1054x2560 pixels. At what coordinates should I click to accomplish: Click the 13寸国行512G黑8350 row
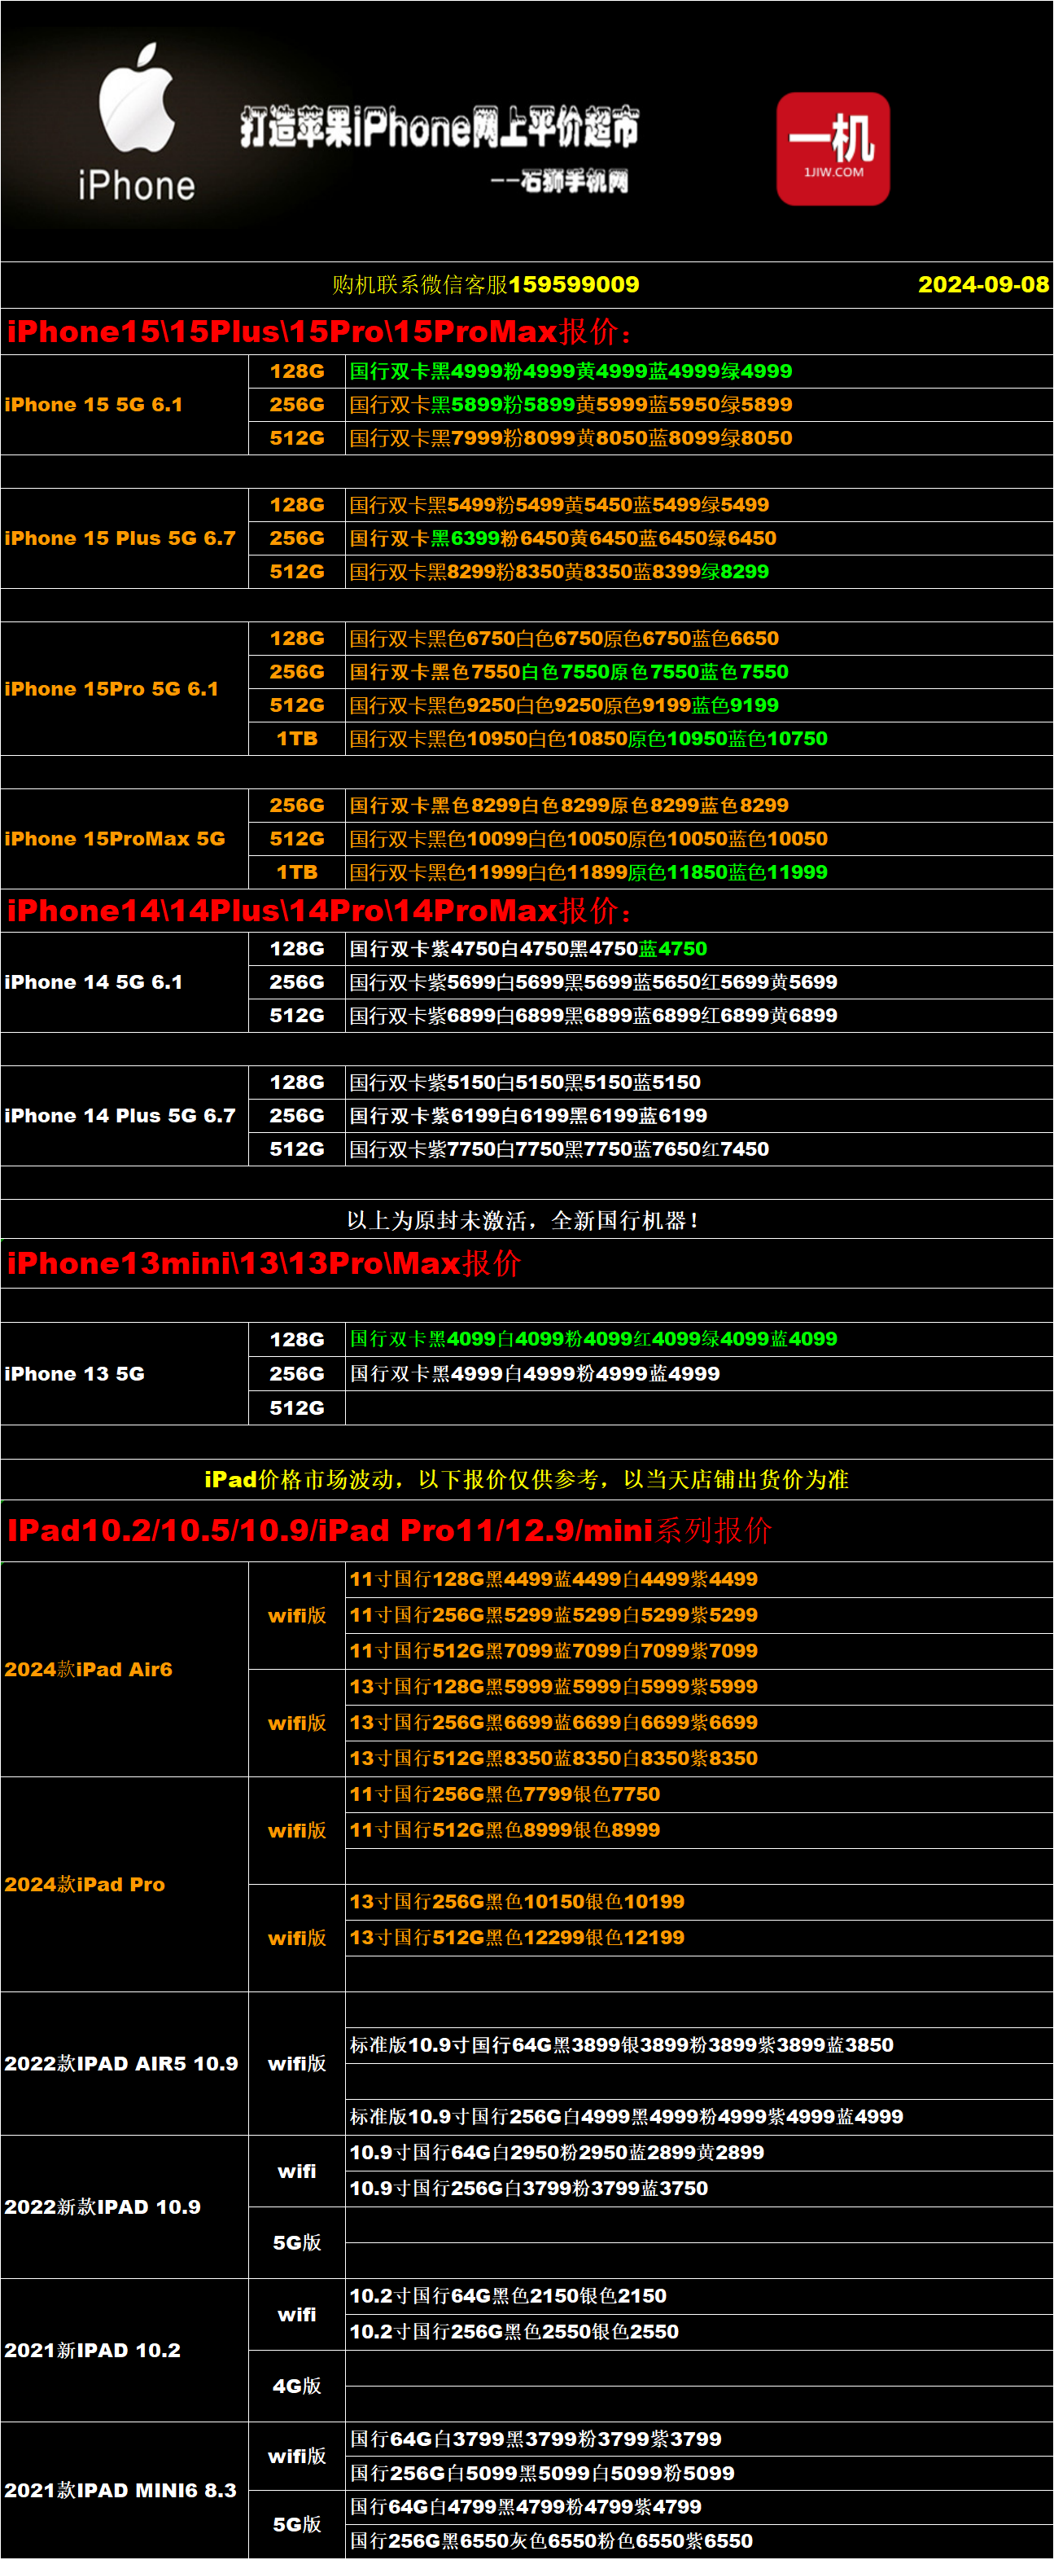coord(698,1758)
